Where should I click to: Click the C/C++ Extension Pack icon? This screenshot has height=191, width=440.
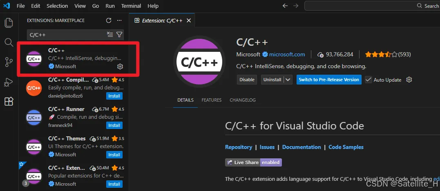[x=34, y=176]
